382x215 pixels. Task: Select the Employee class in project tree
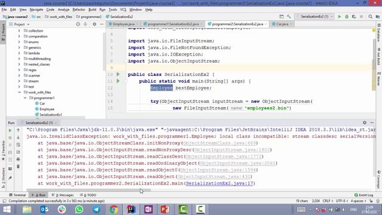[47, 109]
